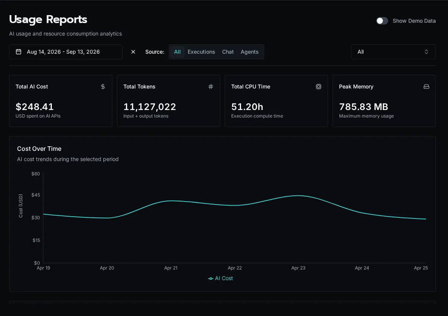The image size is (448, 316).
Task: Select the Agents source tab
Action: (249, 52)
